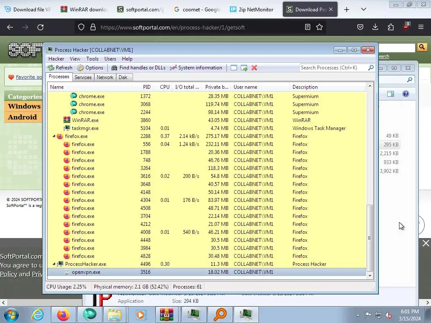The image size is (431, 323).
Task: Click the red X terminate icon
Action: point(254,68)
